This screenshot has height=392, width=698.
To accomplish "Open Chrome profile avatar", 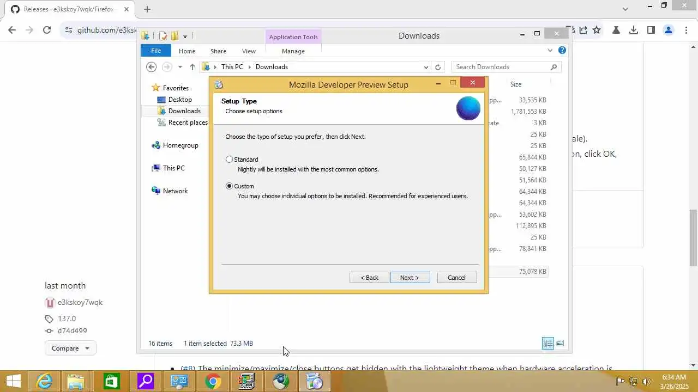I will click(669, 30).
